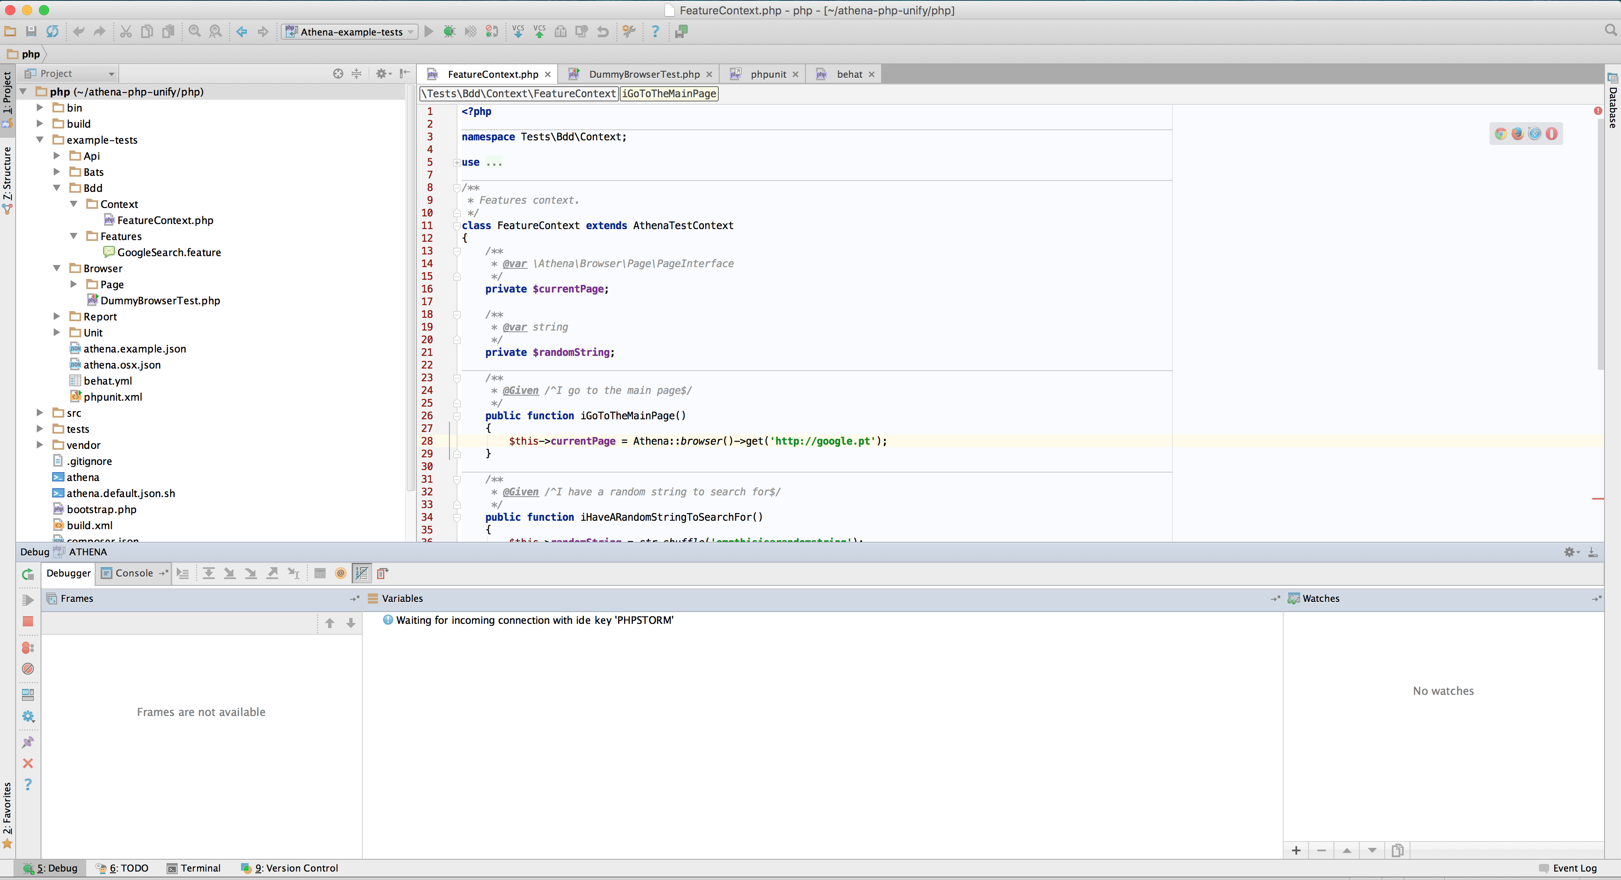Click the Restore Layout icon in debug sidebar

click(x=27, y=695)
